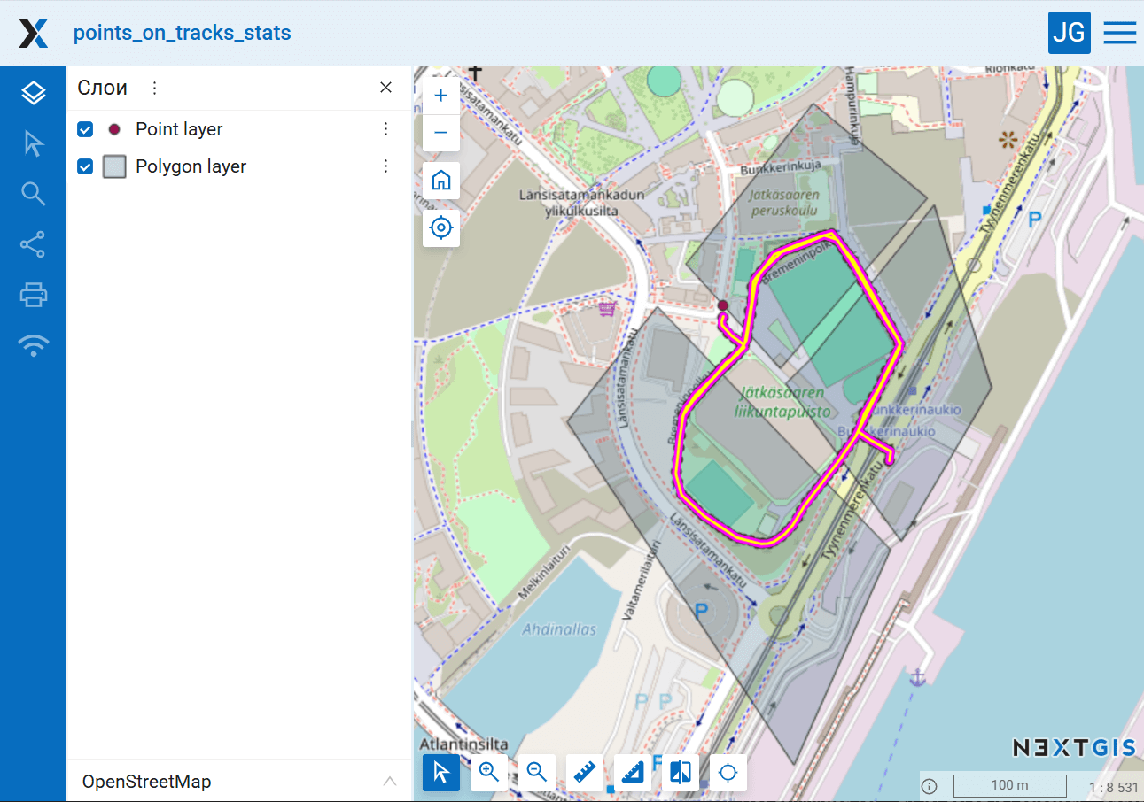The width and height of the screenshot is (1144, 802).
Task: Uncheck the Point layer checkbox
Action: point(85,129)
